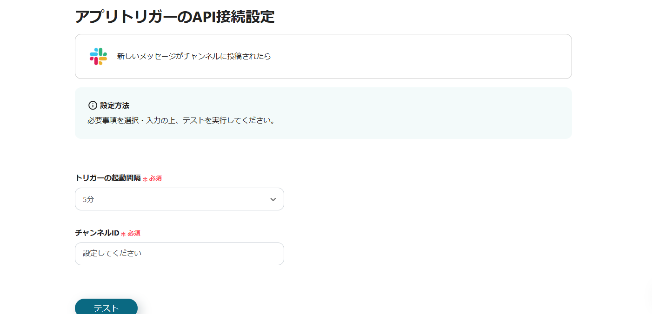Screen dimensions: 652x314
Task: Click the チャンネルID field label
Action: coord(97,233)
